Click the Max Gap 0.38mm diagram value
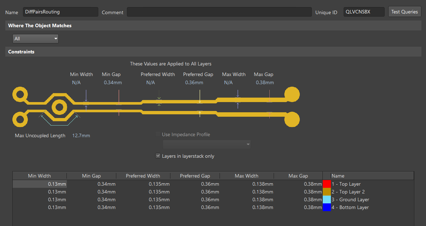The width and height of the screenshot is (426, 226). point(265,82)
